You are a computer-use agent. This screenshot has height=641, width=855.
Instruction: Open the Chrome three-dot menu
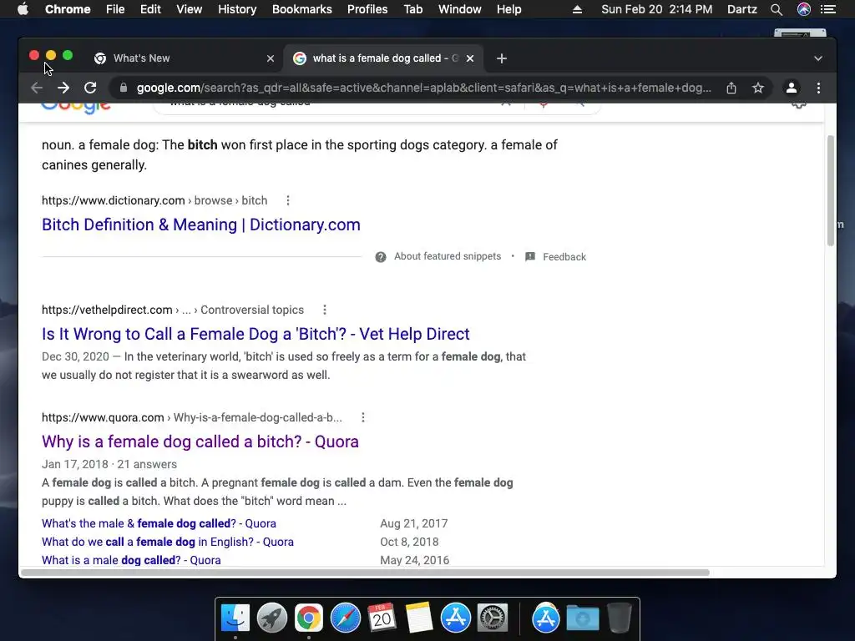tap(818, 88)
